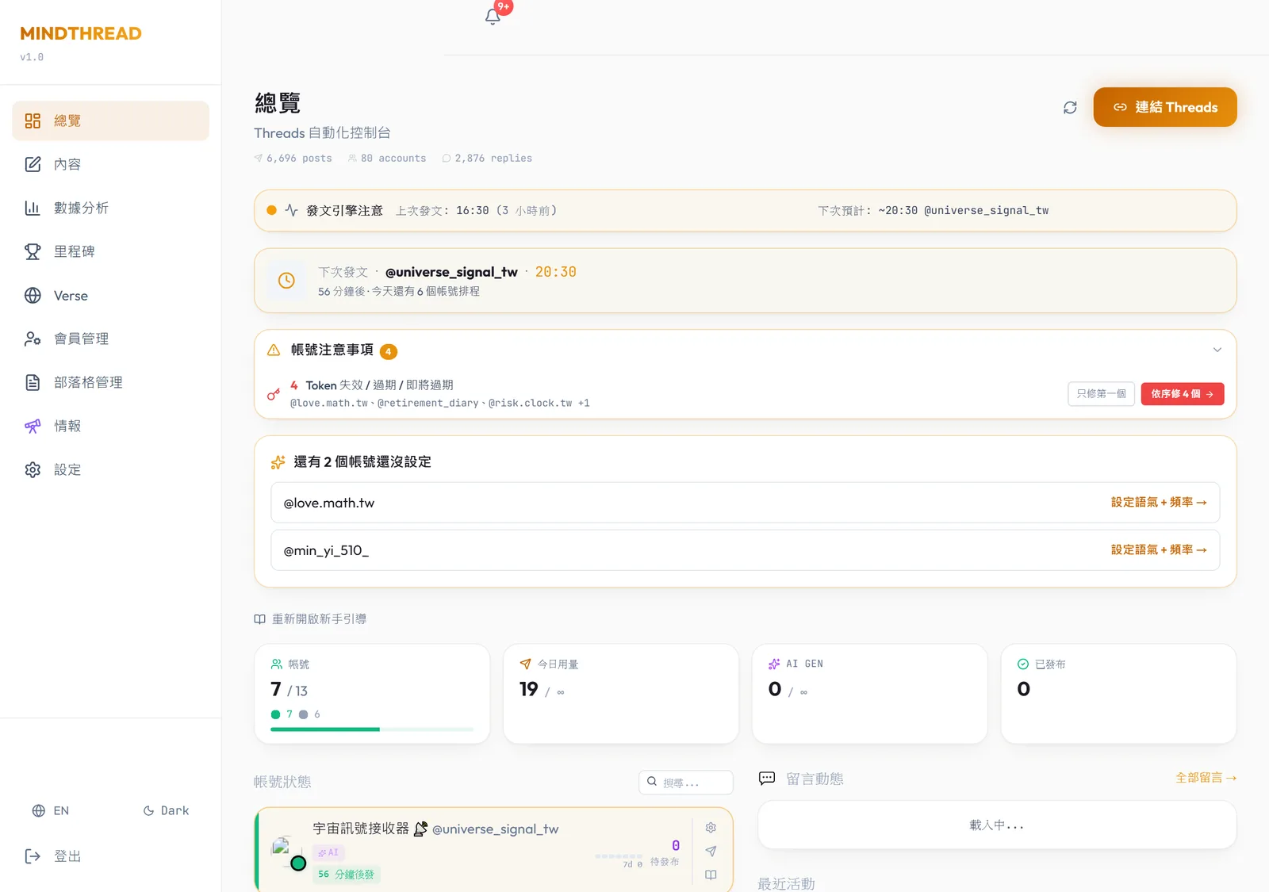Click the 56 分鐘後發 badge

point(347,875)
